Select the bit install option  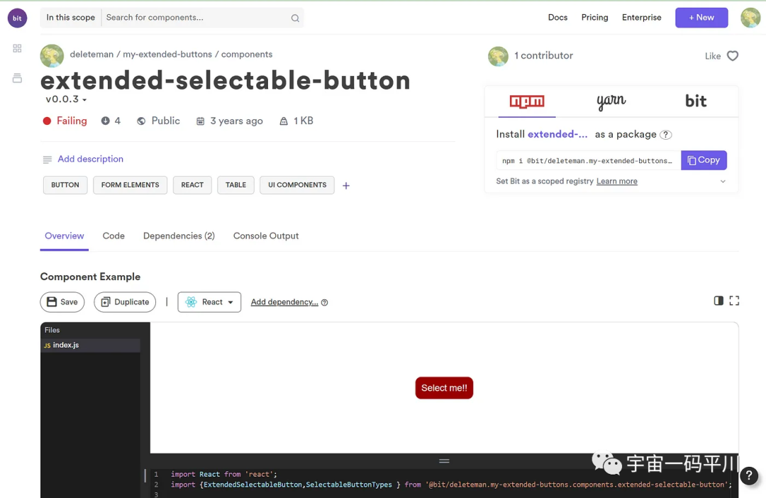point(696,101)
